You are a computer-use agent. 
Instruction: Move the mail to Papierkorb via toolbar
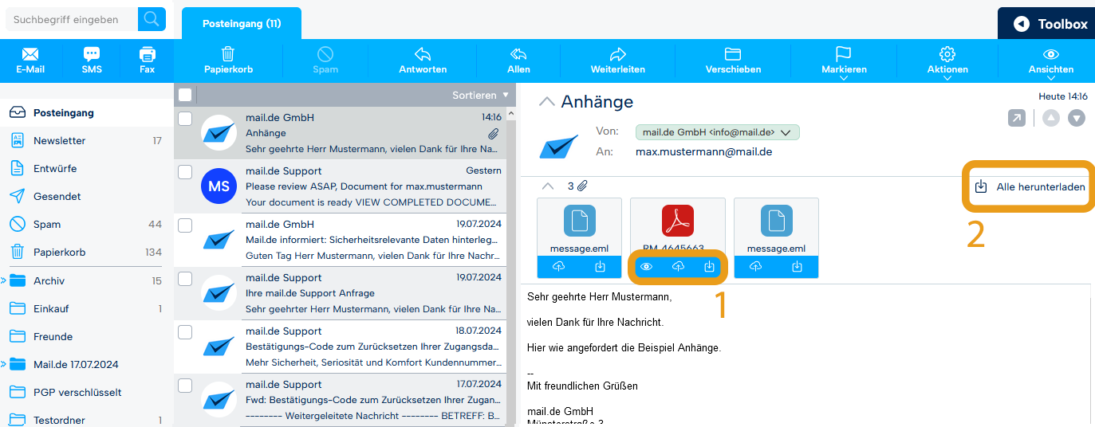tap(228, 61)
